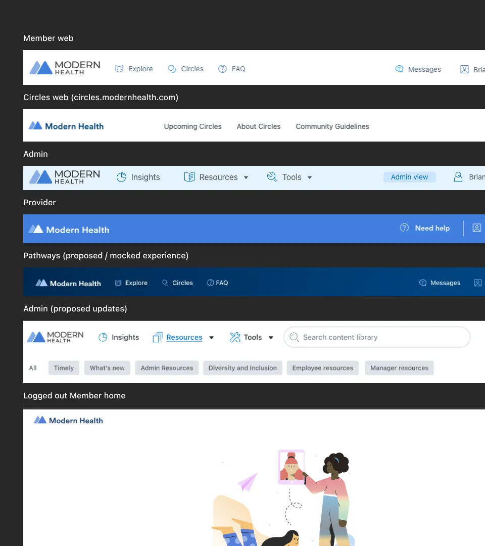Select Explore text in Member web nav

tap(140, 69)
